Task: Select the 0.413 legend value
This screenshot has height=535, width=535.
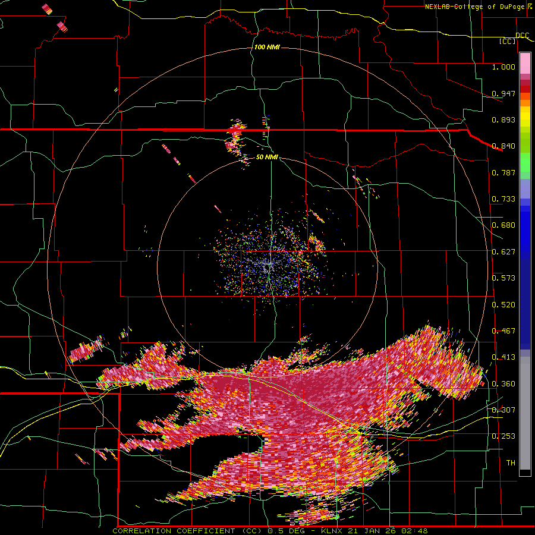Action: click(x=503, y=357)
